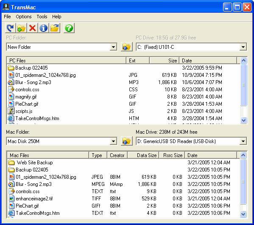The image size is (254, 225).
Task: Expand the PC Folder dropdown
Action: pyautogui.click(x=113, y=47)
